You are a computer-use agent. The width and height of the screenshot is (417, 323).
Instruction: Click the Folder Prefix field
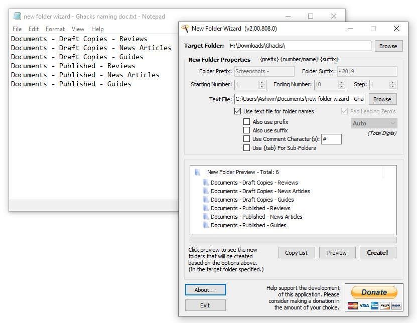264,71
